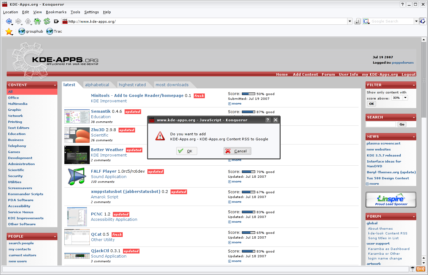428x275 pixels.
Task: Open the Home page with the green house icon
Action: pyautogui.click(x=37, y=21)
